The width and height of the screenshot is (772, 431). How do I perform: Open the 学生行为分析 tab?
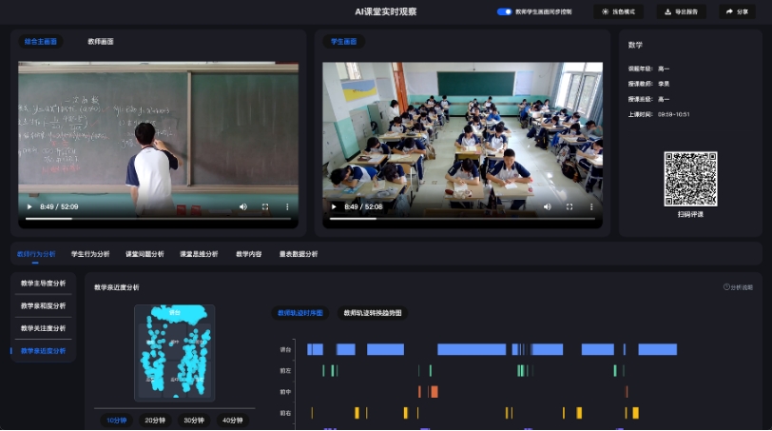(x=90, y=254)
